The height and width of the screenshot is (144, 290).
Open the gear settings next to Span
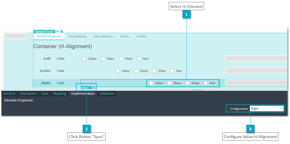(x=94, y=88)
